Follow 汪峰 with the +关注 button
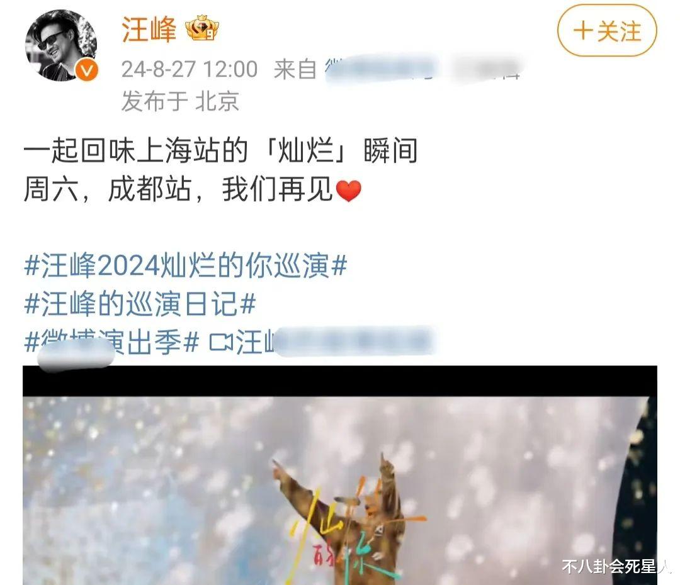 click(x=607, y=31)
